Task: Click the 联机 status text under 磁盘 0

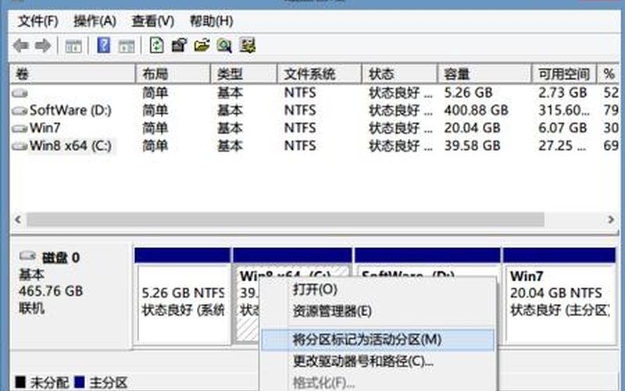Action: (31, 308)
